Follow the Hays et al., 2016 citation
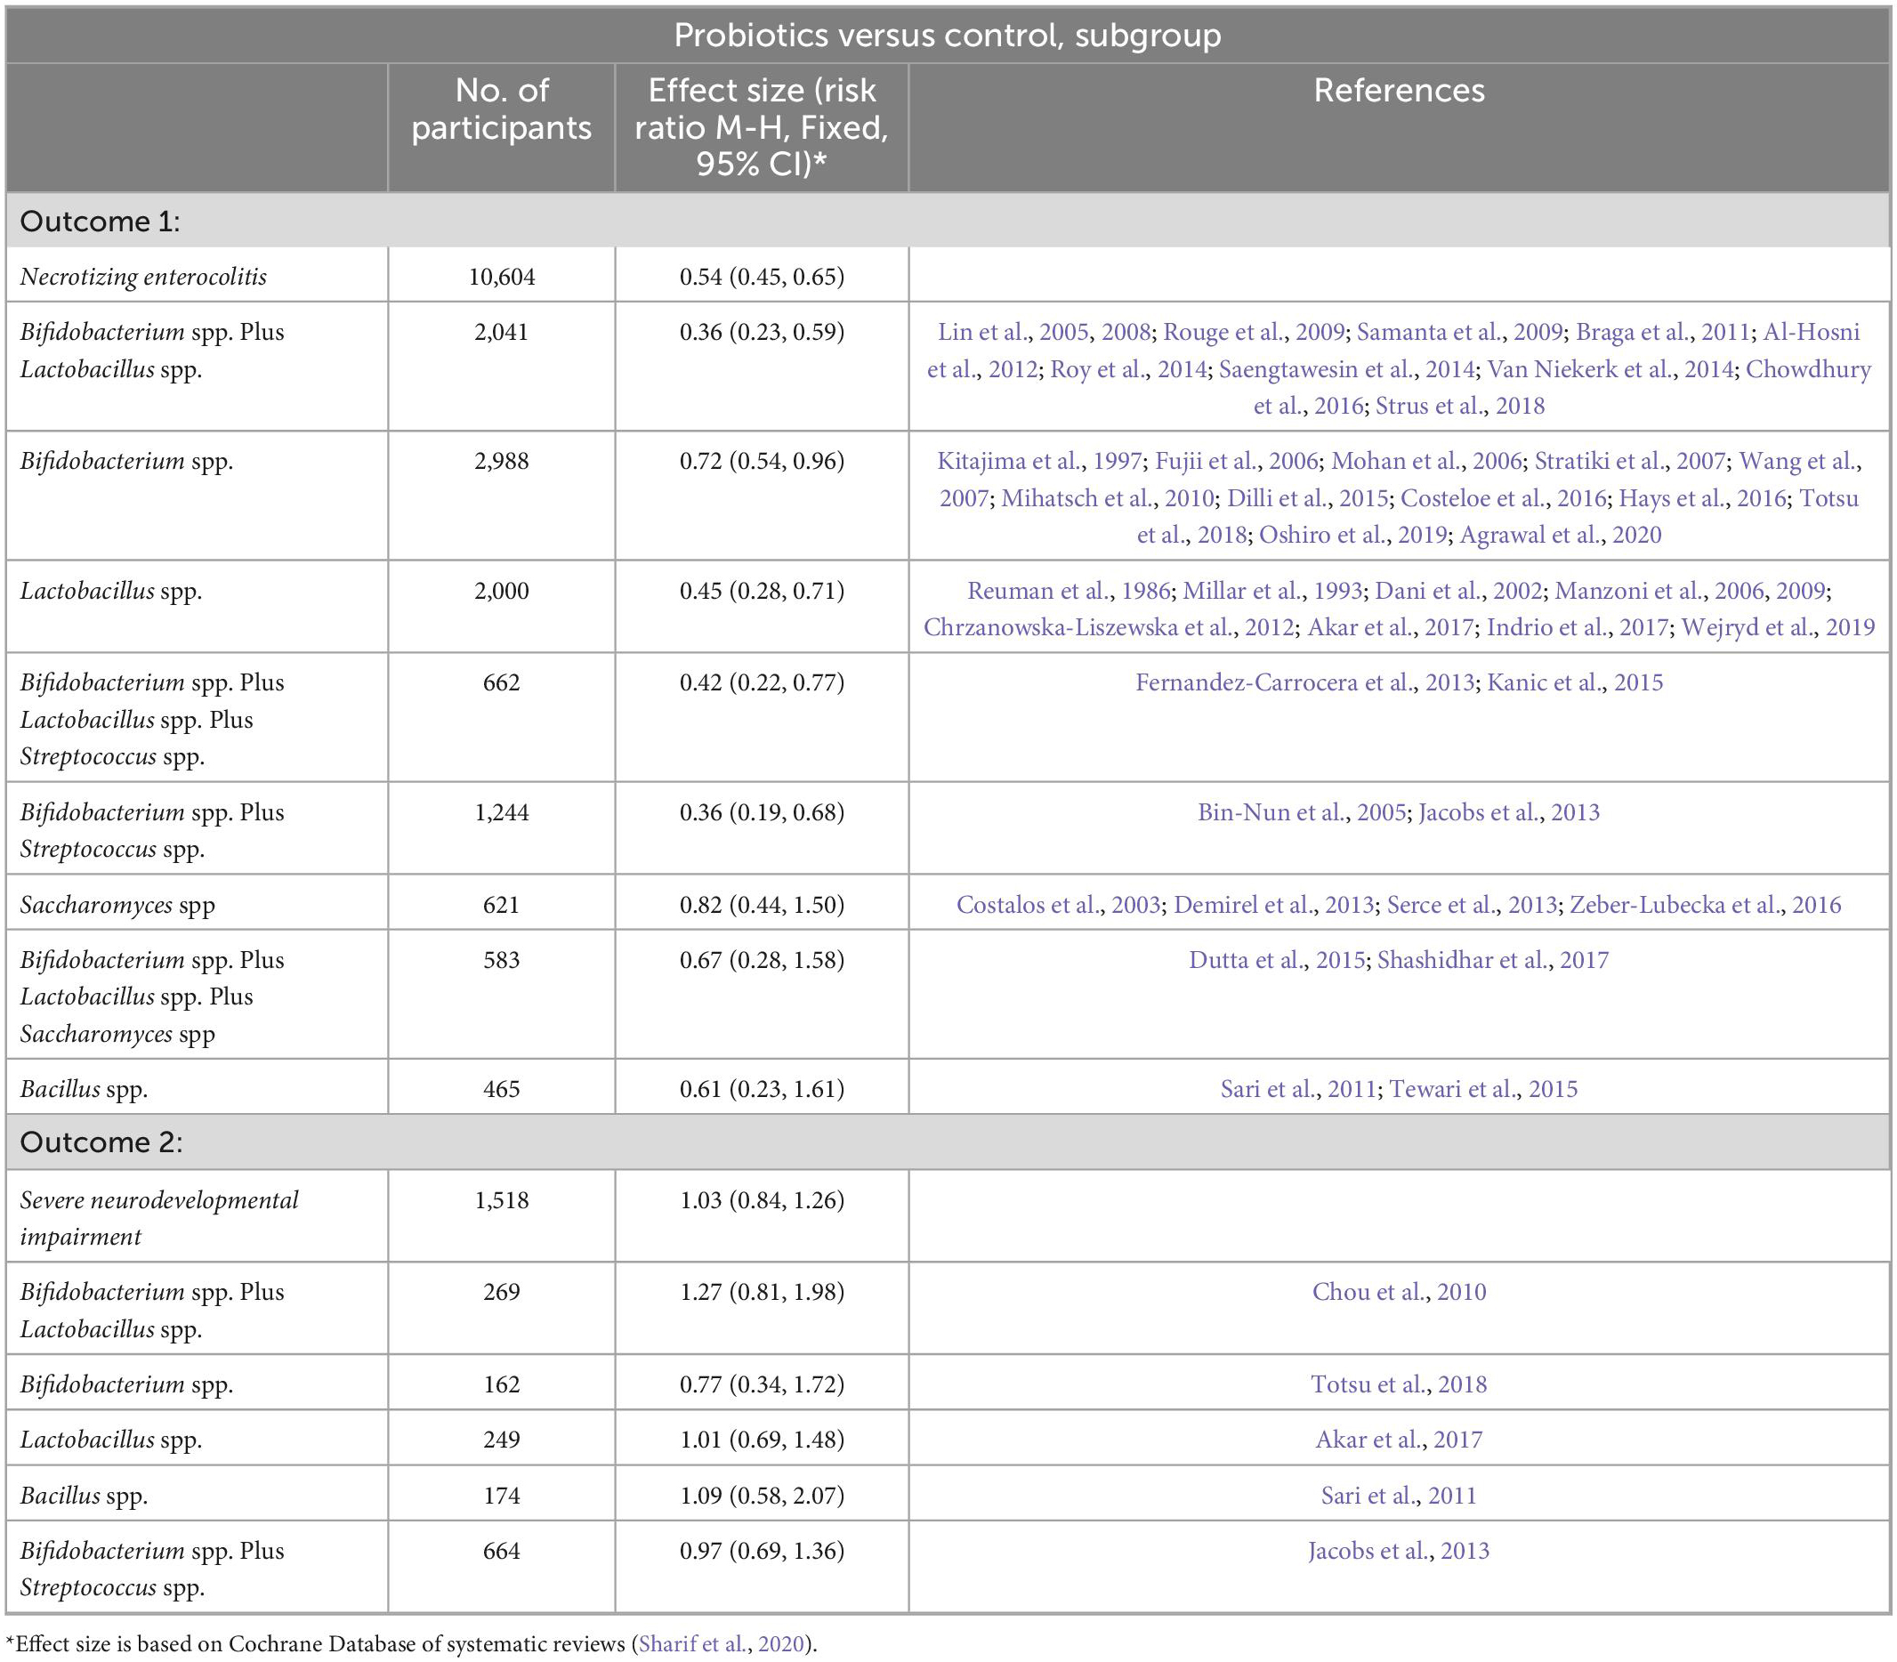This screenshot has height=1662, width=1897. [1703, 498]
